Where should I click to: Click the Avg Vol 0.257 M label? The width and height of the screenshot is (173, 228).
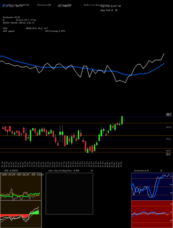[x=110, y=6]
